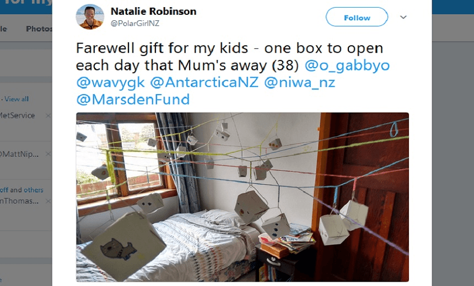
Task: Open the tweet's bedroom photo
Action: point(243,197)
